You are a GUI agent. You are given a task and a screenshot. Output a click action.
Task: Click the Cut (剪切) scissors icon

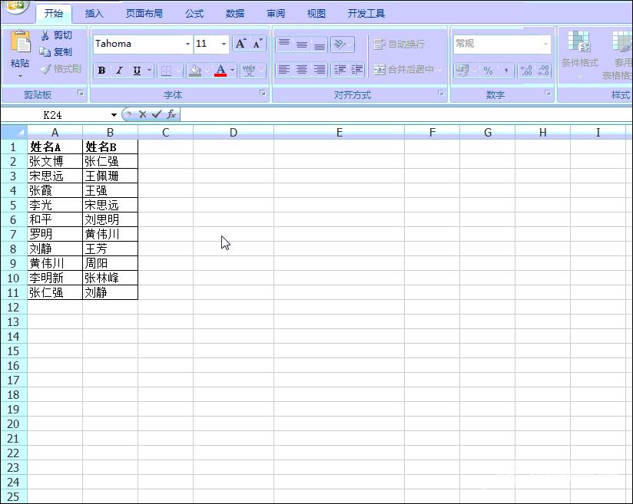(45, 35)
